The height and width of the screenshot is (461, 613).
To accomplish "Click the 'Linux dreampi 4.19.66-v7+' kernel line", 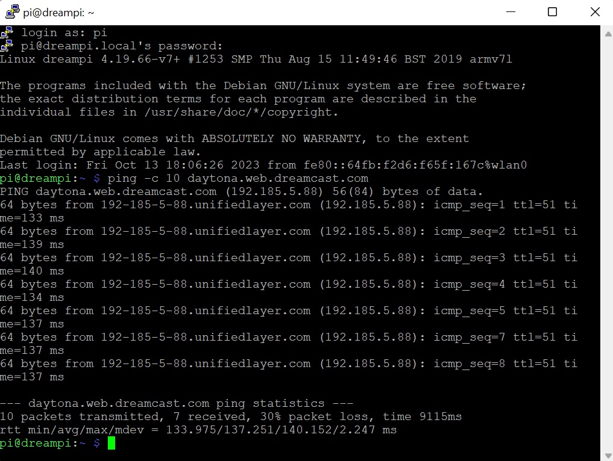I will point(256,59).
